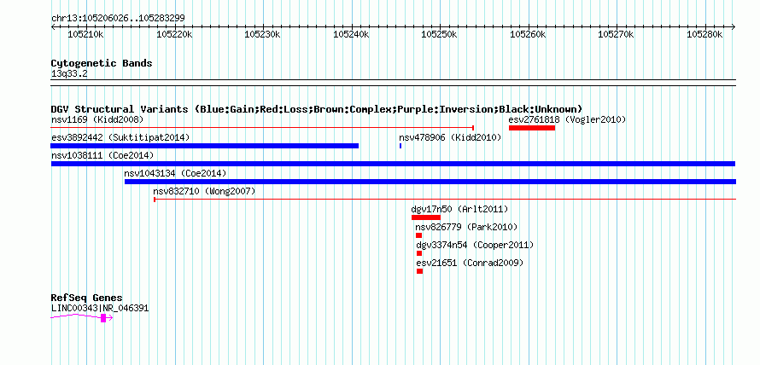Click the nsv1043134 (Coe2014) label
760x365 pixels.
pyautogui.click(x=175, y=173)
